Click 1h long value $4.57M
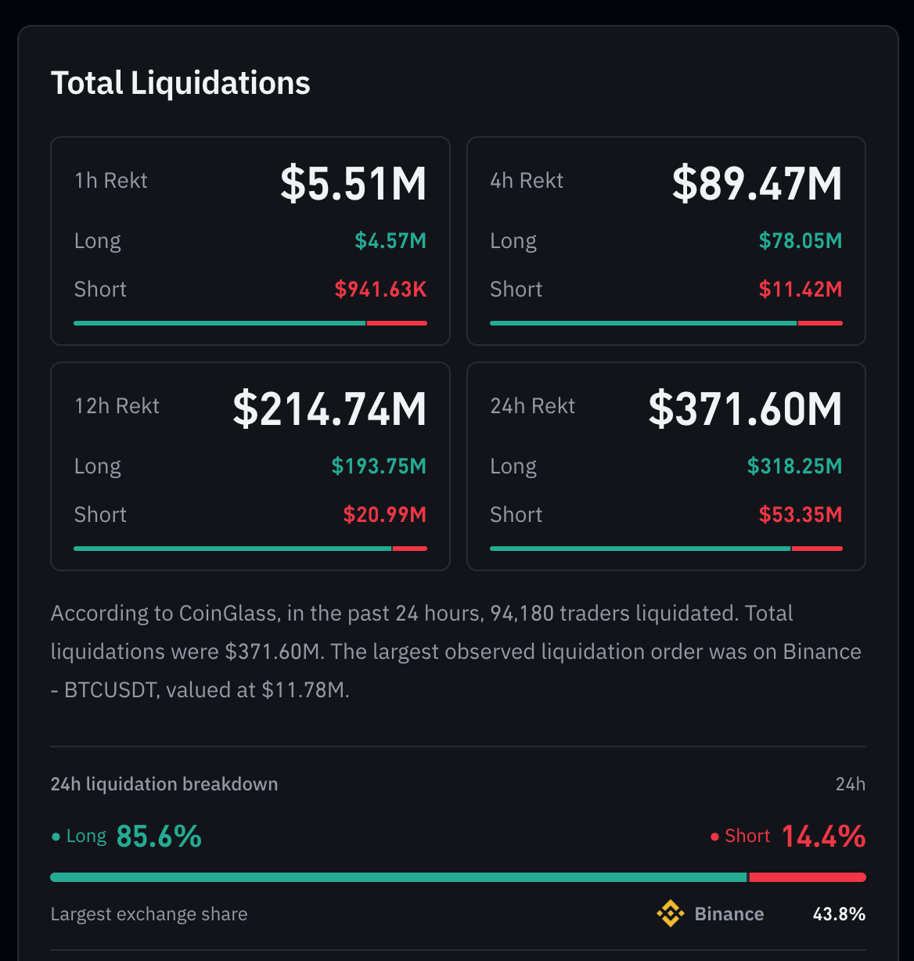Screen dimensions: 914x961 (x=390, y=241)
